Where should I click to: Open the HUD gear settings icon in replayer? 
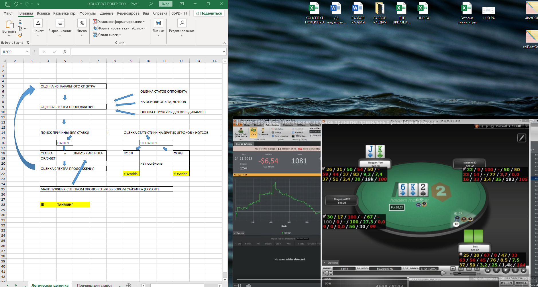[x=492, y=126]
